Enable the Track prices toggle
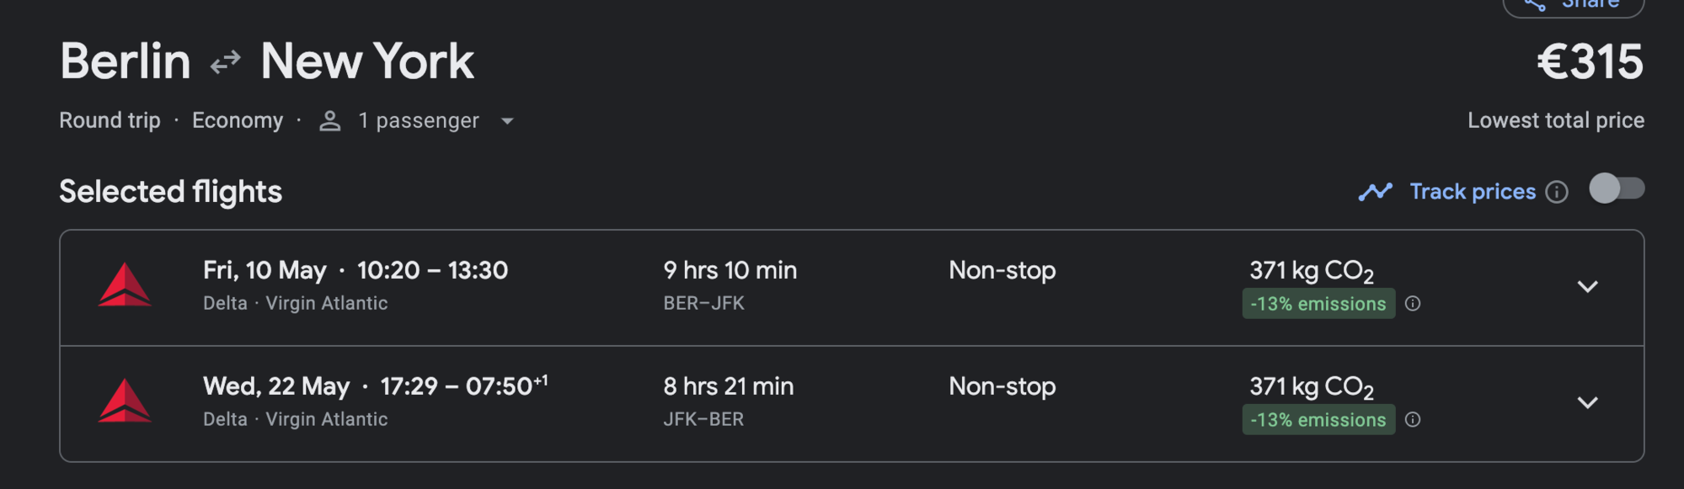 (x=1616, y=189)
